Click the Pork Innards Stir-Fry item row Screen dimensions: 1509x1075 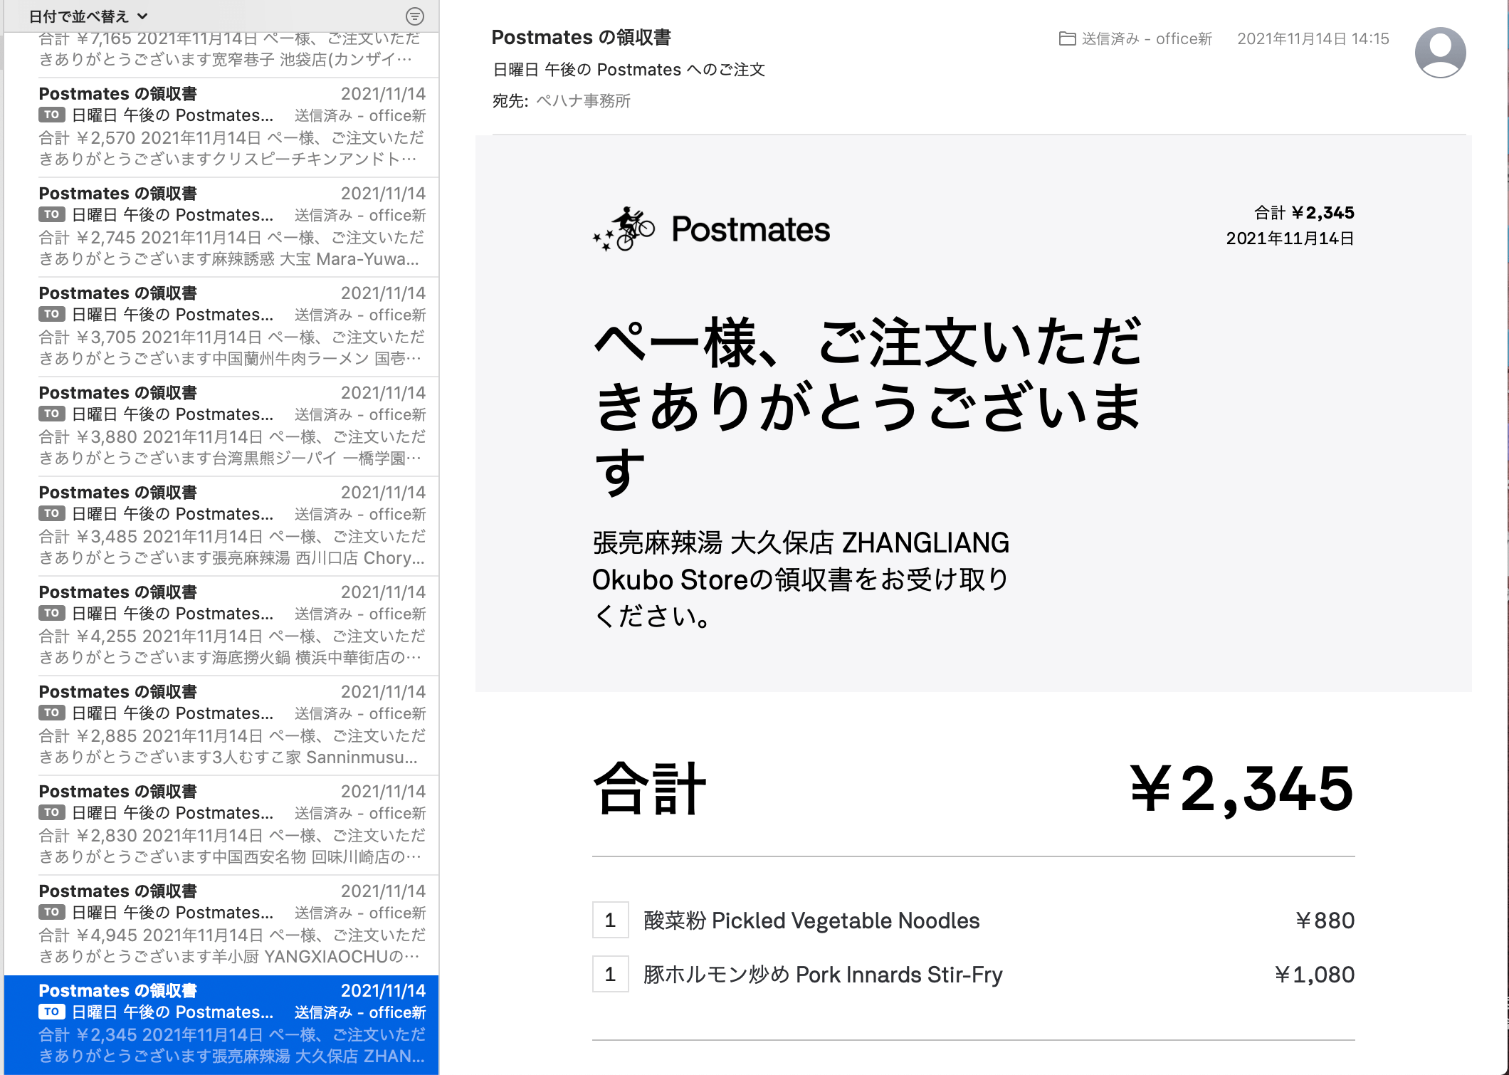pos(973,975)
